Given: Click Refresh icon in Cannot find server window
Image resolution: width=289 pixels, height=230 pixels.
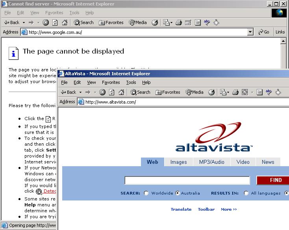Looking at the screenshot, I should pos(55,22).
